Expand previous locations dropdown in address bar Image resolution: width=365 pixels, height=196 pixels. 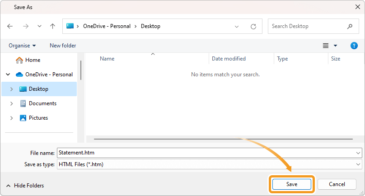237,27
